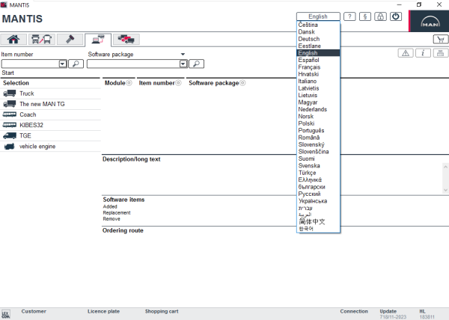
Task: Select KIBES32 in the Selection list
Action: [50, 126]
